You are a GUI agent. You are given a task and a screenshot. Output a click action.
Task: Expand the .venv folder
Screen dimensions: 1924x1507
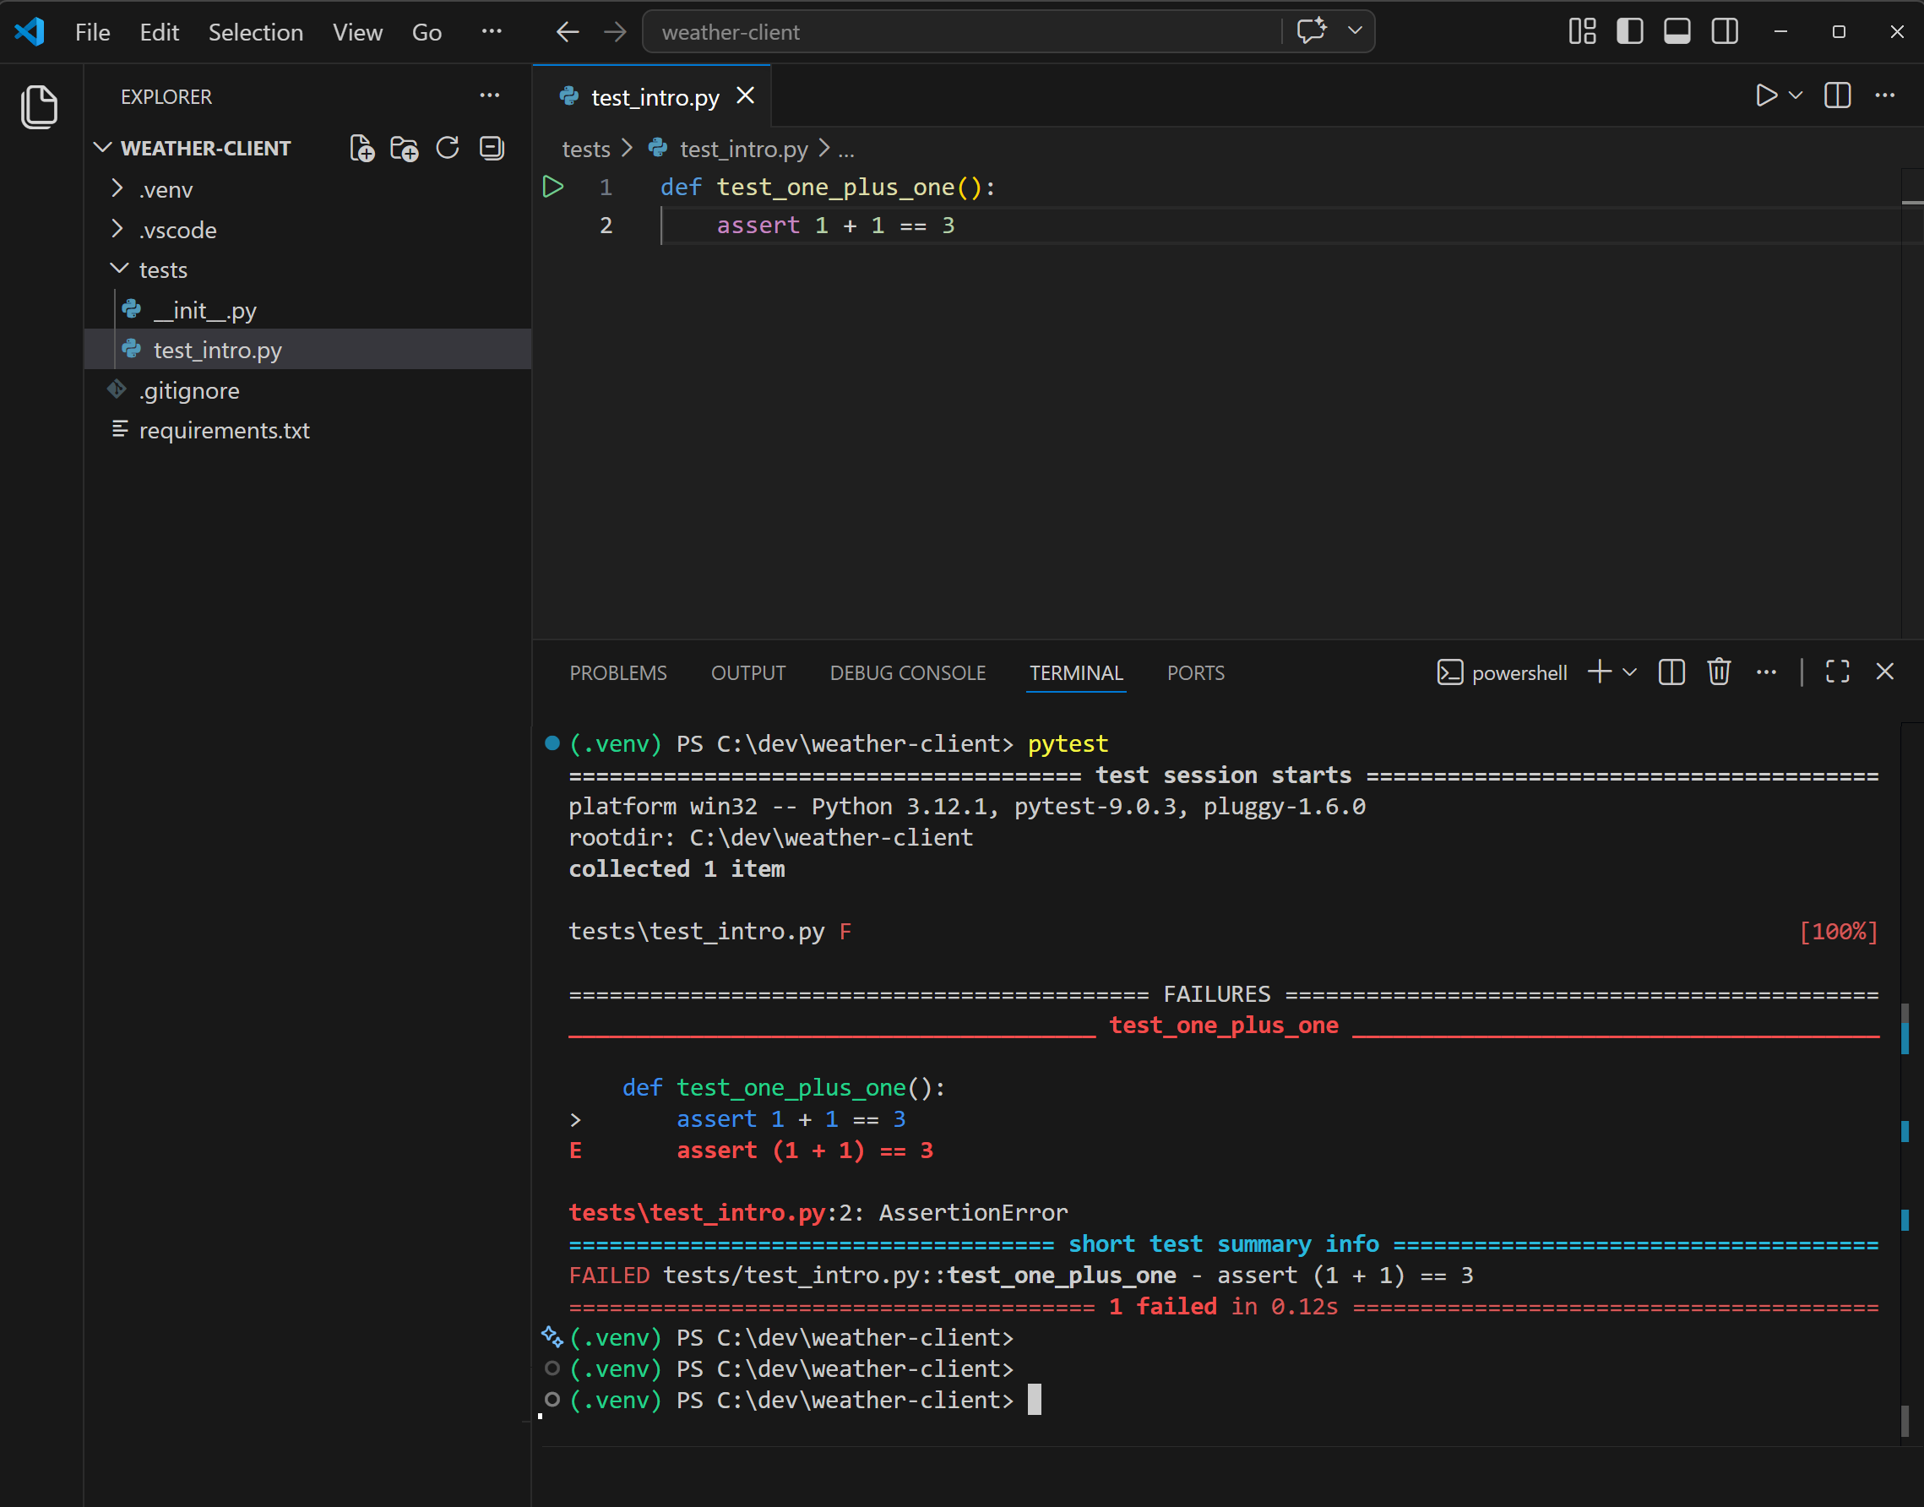[307, 190]
